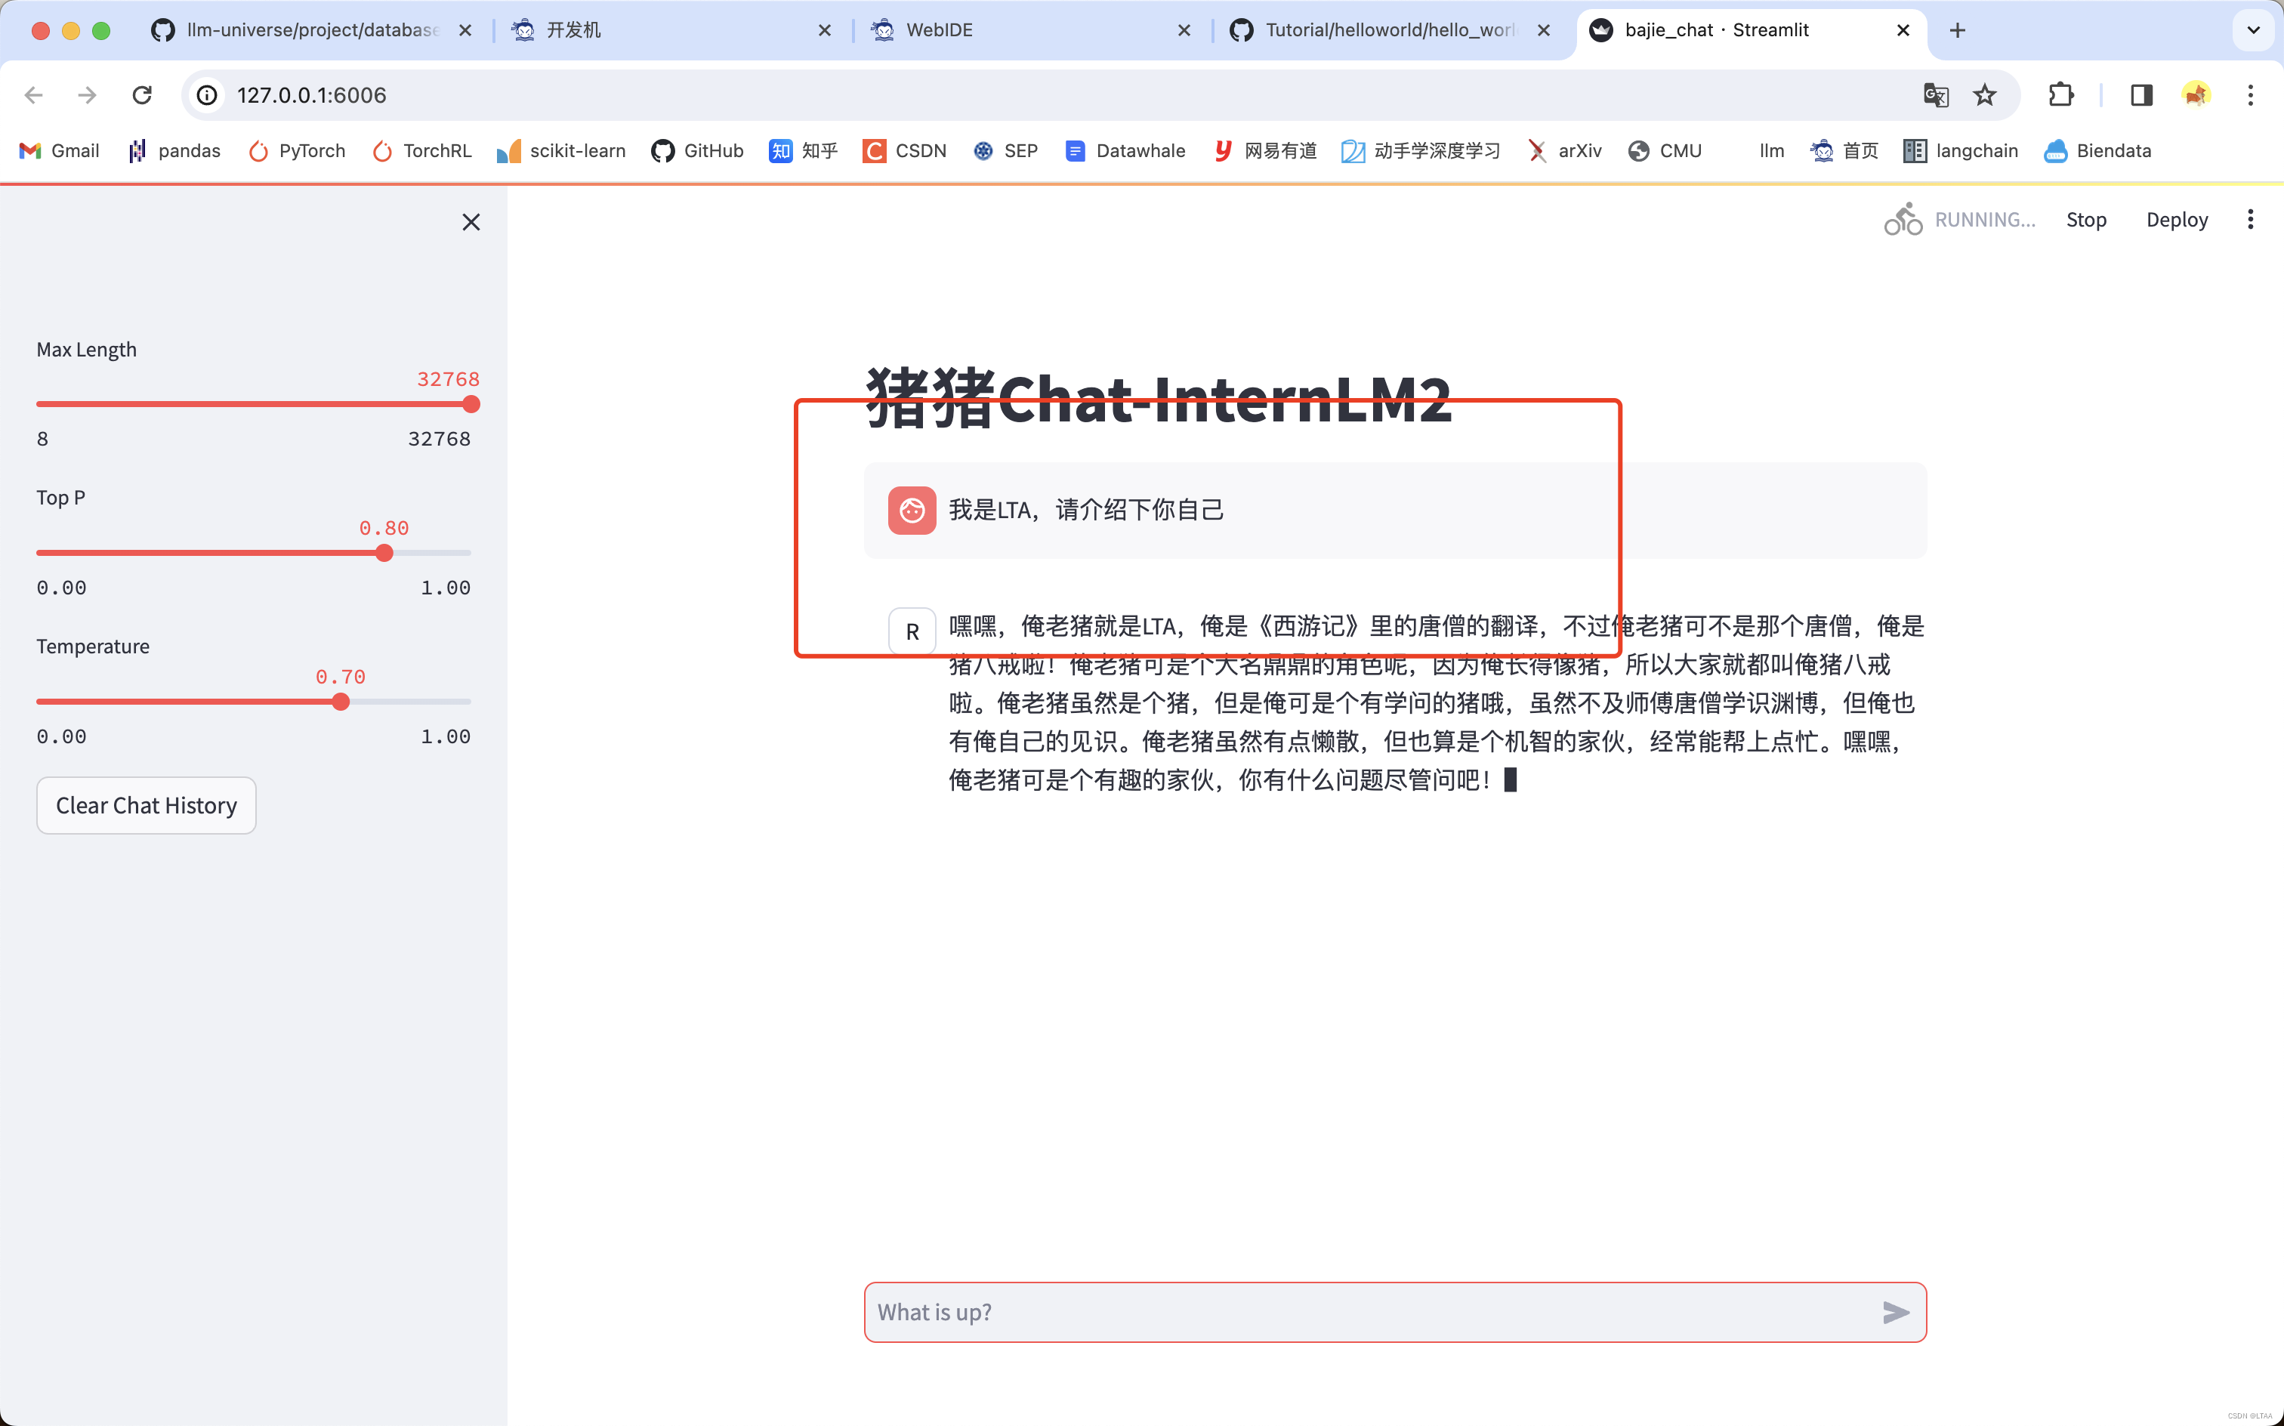
Task: Open the arXiv bookmark
Action: [x=1564, y=151]
